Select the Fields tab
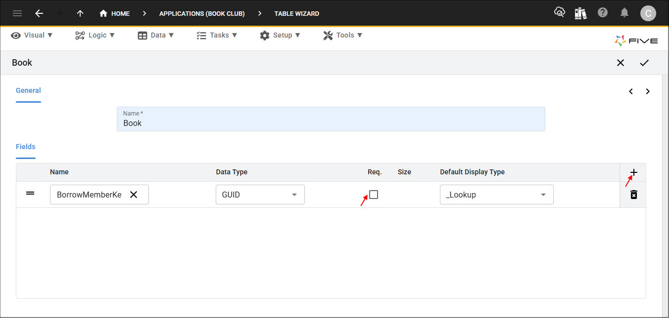The image size is (669, 318). pyautogui.click(x=26, y=147)
